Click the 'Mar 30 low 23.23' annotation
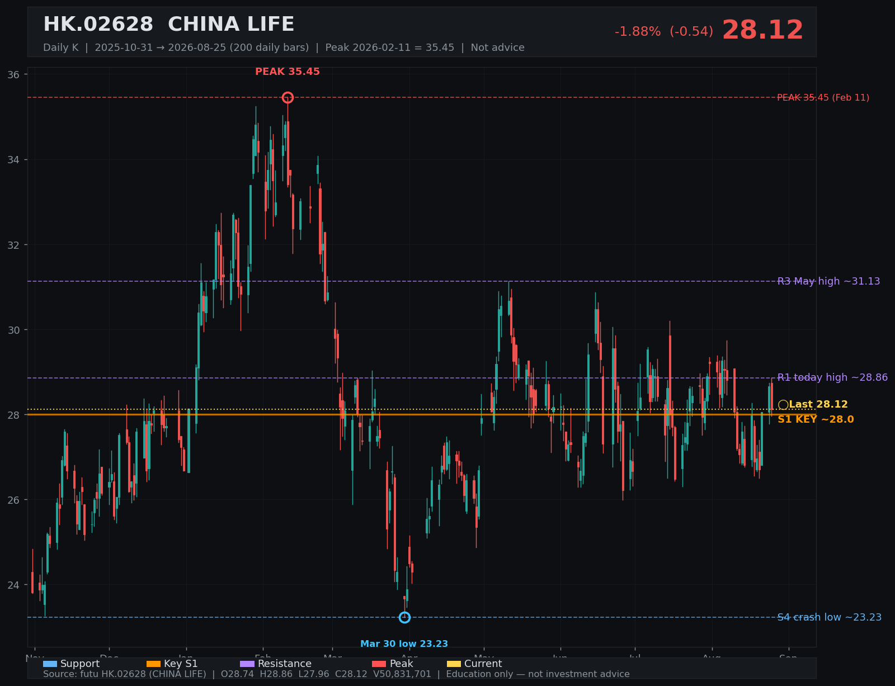 click(x=404, y=644)
